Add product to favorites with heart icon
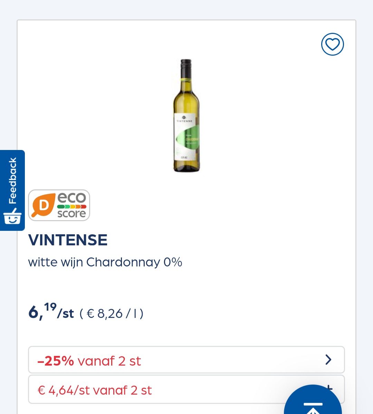 tap(332, 44)
